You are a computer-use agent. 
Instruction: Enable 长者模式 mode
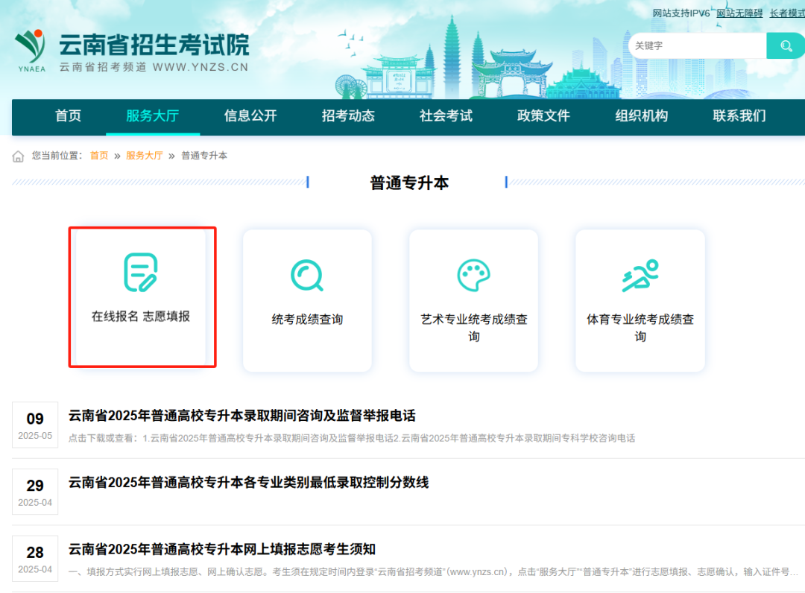(789, 13)
